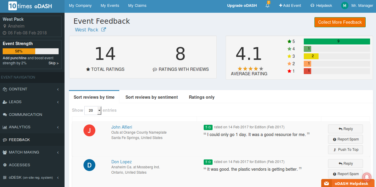This screenshot has width=376, height=187.
Task: Click the oDASH Helpdesk chat widget label
Action: pos(351,183)
